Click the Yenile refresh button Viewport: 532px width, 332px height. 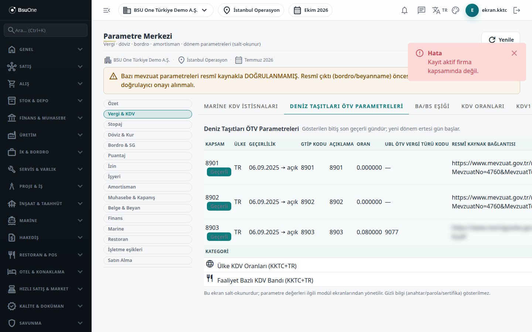coord(501,39)
